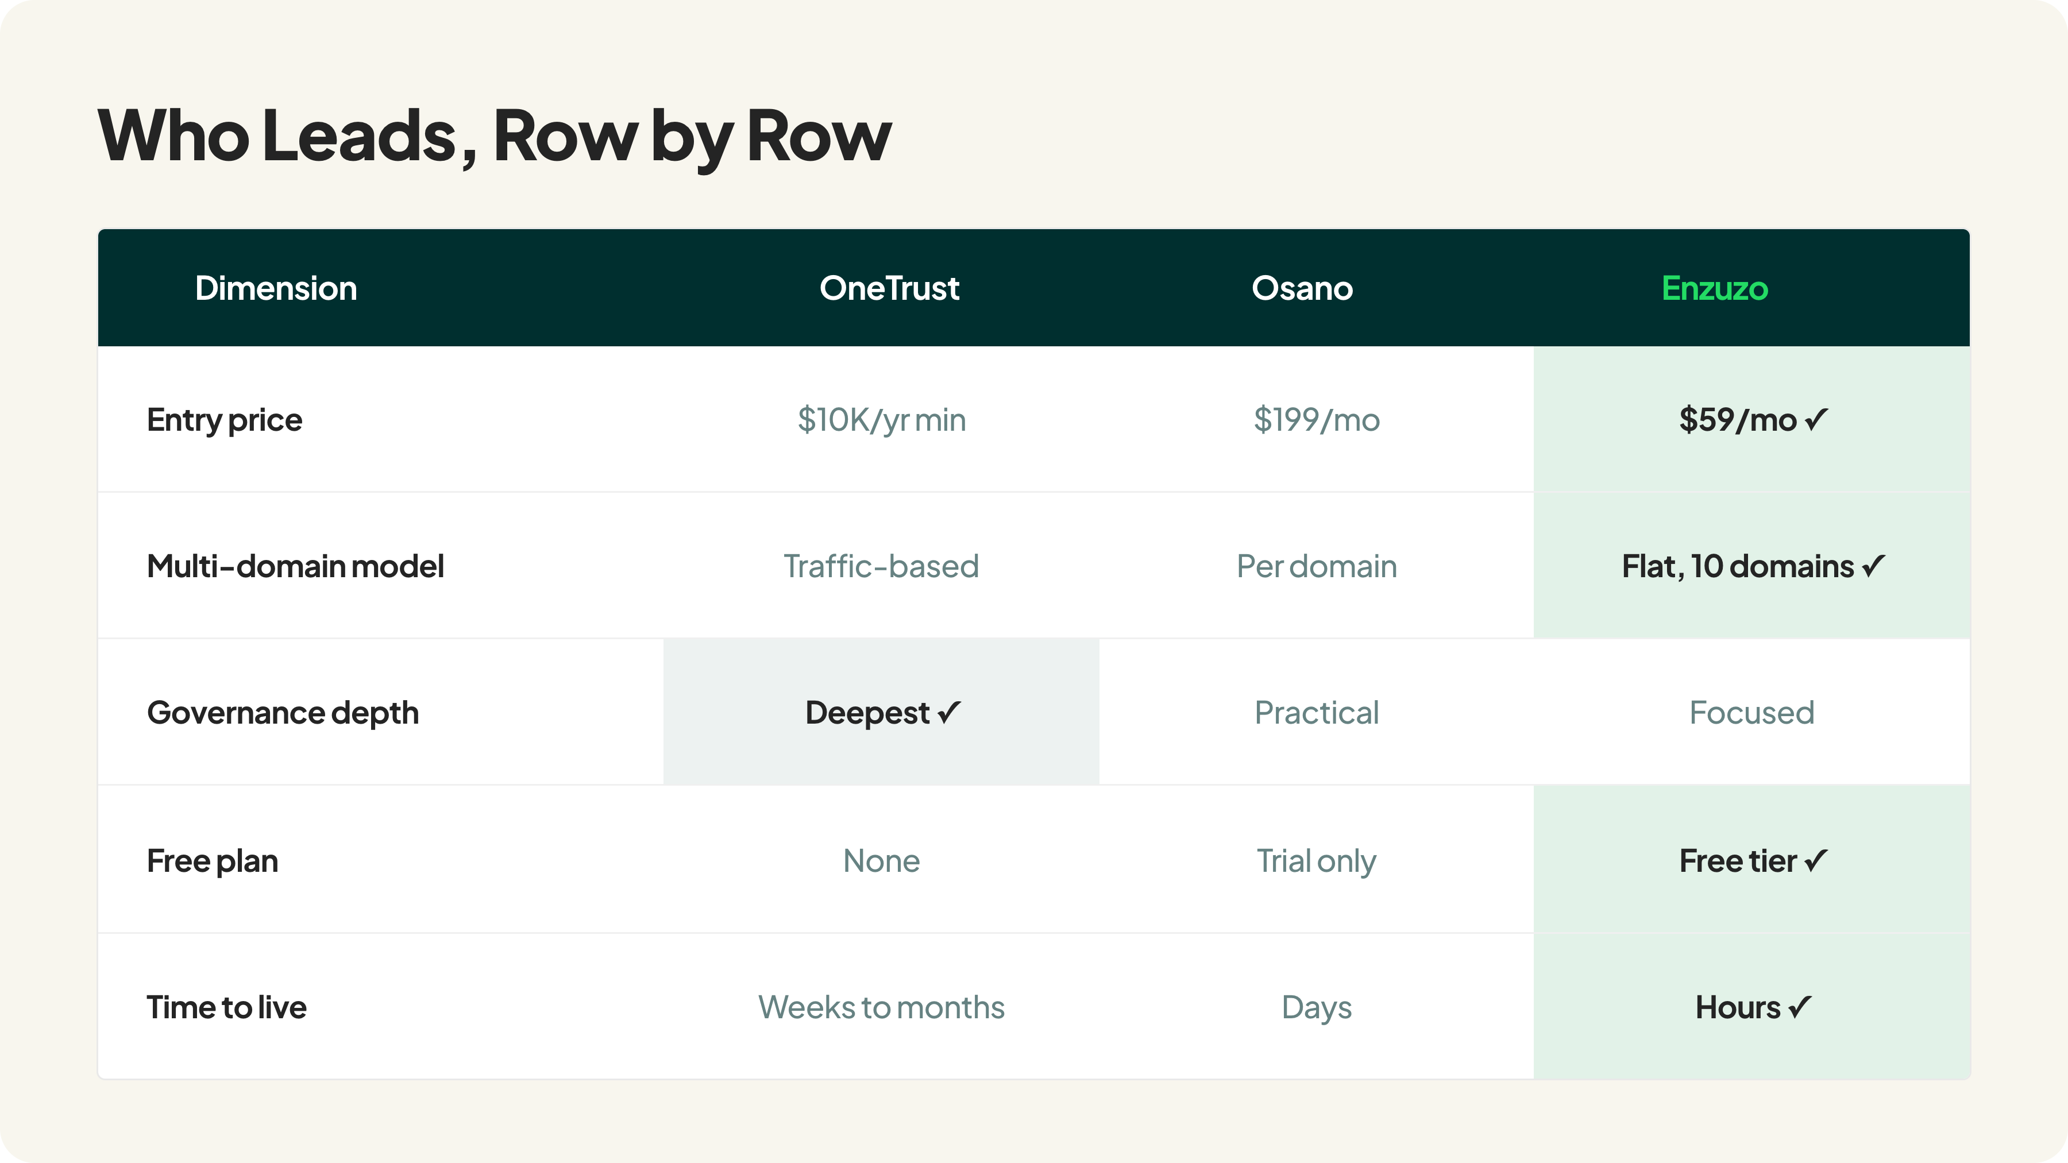Screen dimensions: 2068x1163
Task: Click the Traffic-based cell
Action: point(881,566)
